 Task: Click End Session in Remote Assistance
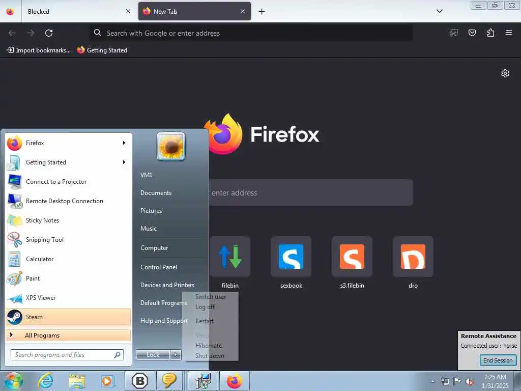click(x=498, y=360)
